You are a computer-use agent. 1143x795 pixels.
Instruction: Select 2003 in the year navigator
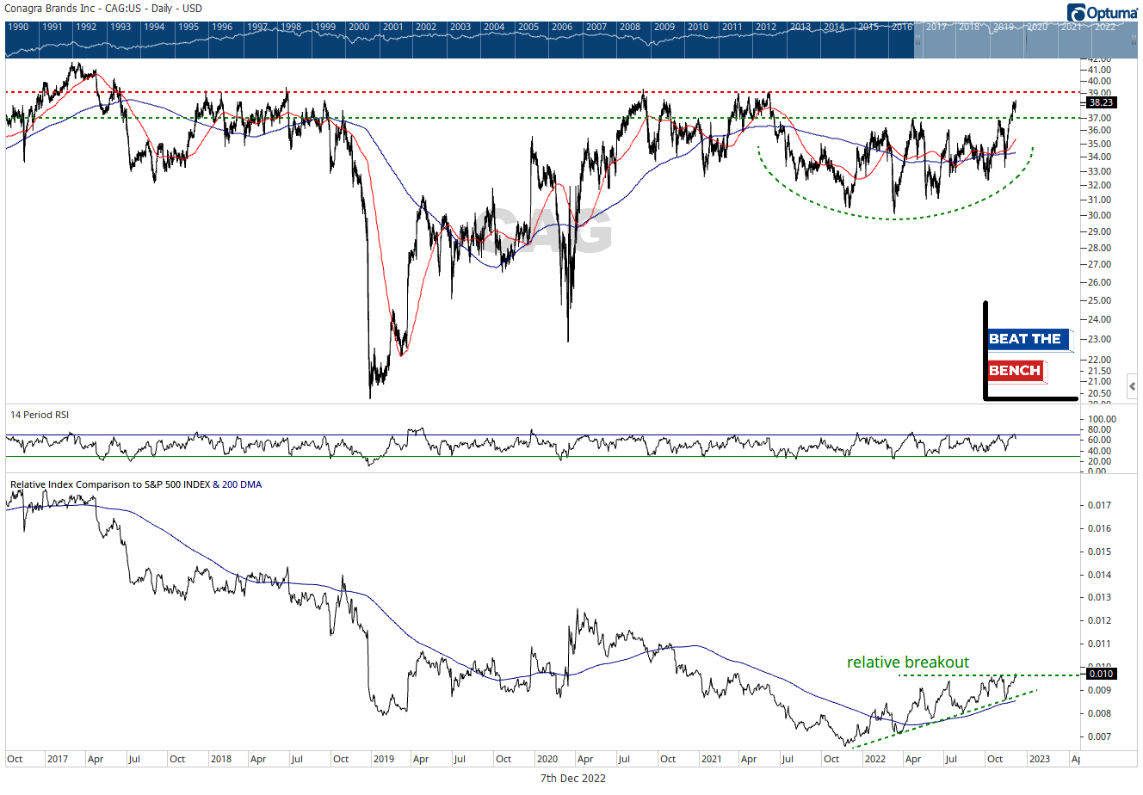[460, 28]
